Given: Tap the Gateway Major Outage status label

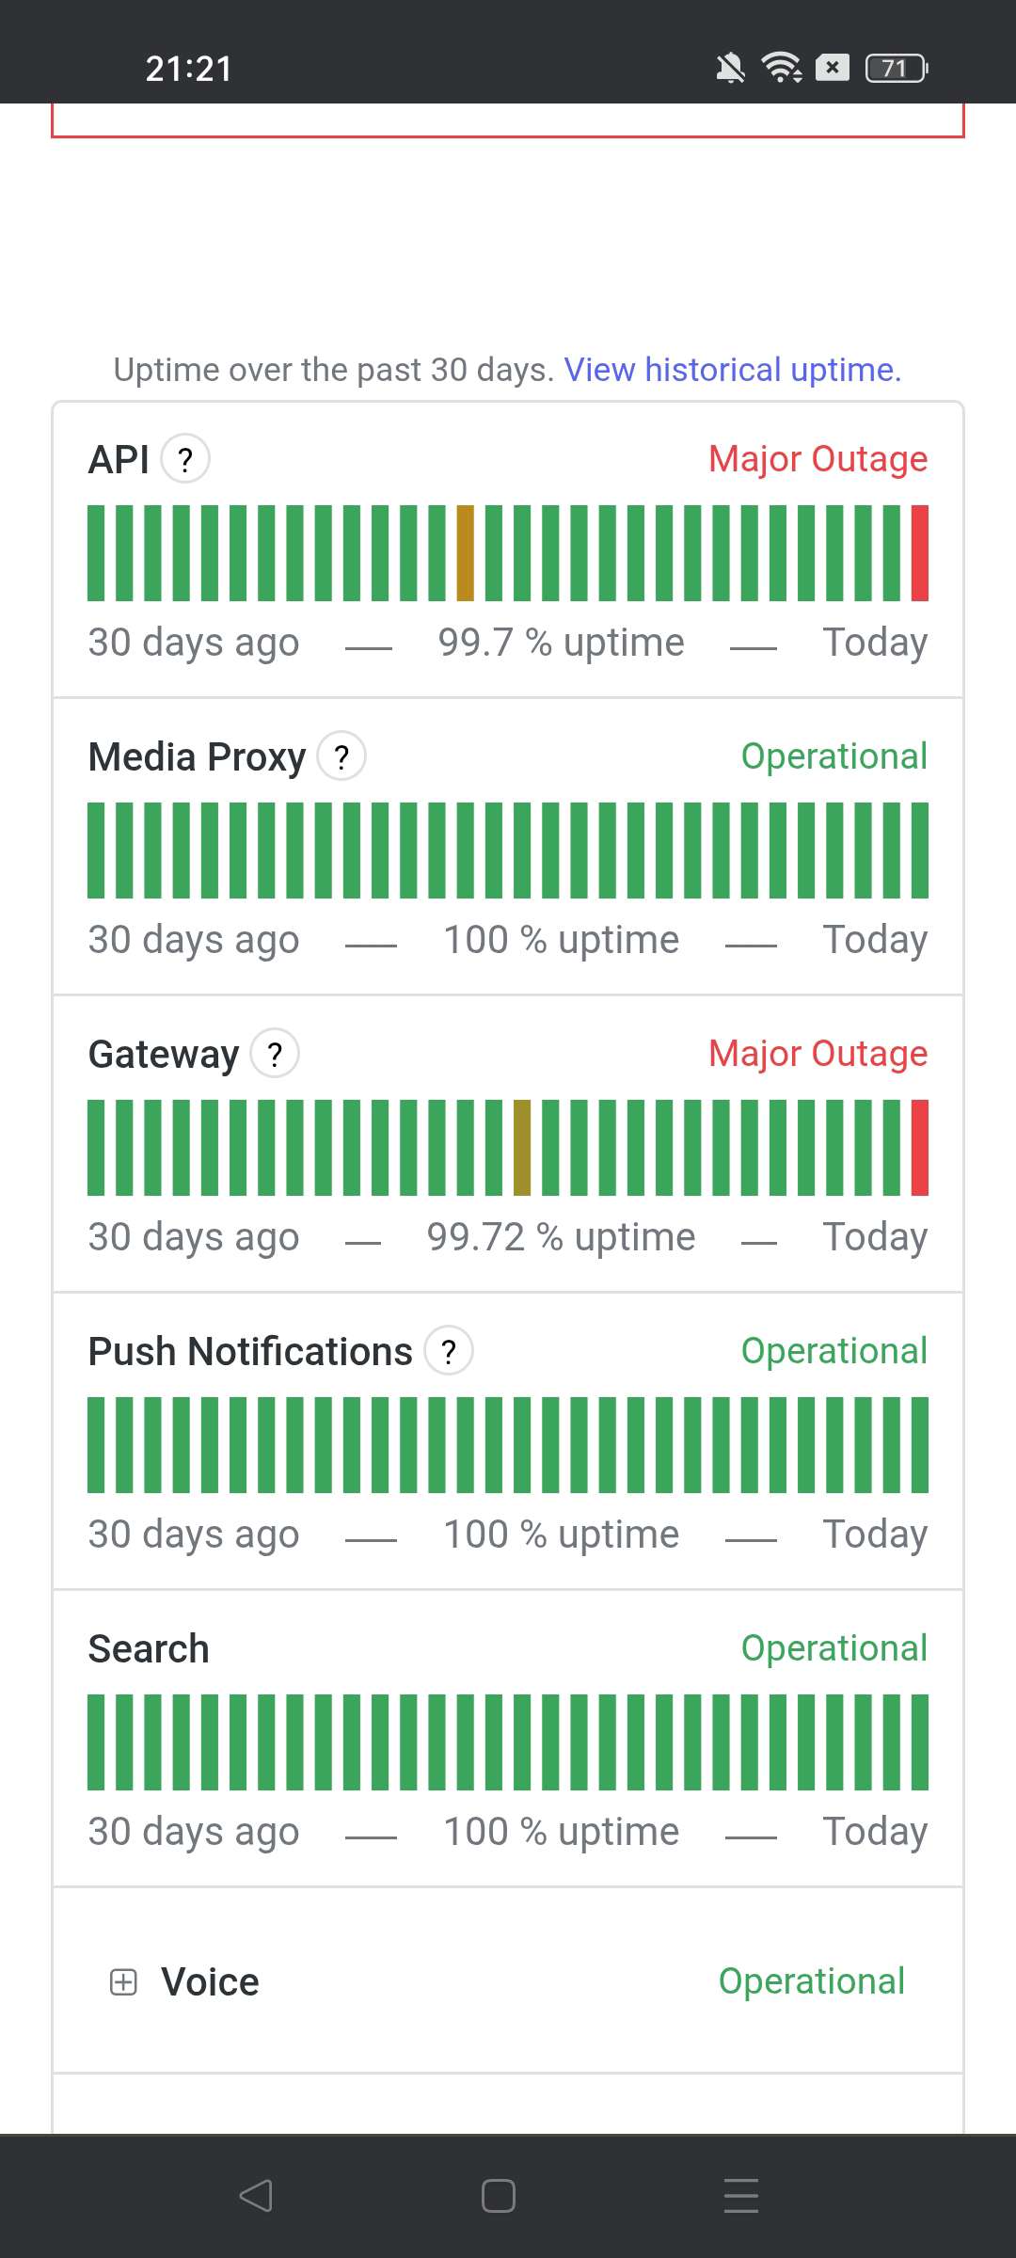Looking at the screenshot, I should [818, 1054].
